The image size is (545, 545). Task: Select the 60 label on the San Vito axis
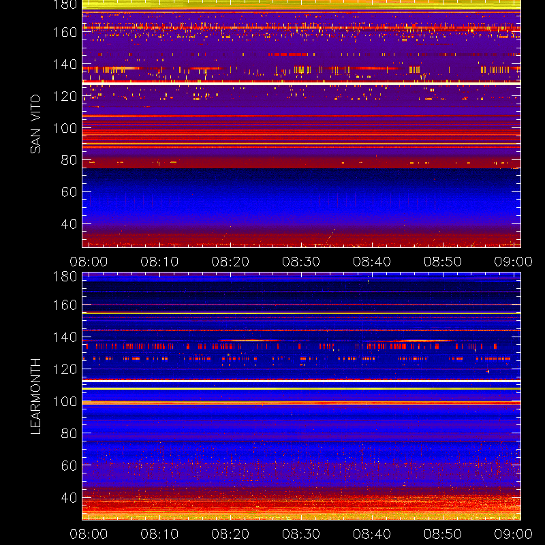point(69,192)
